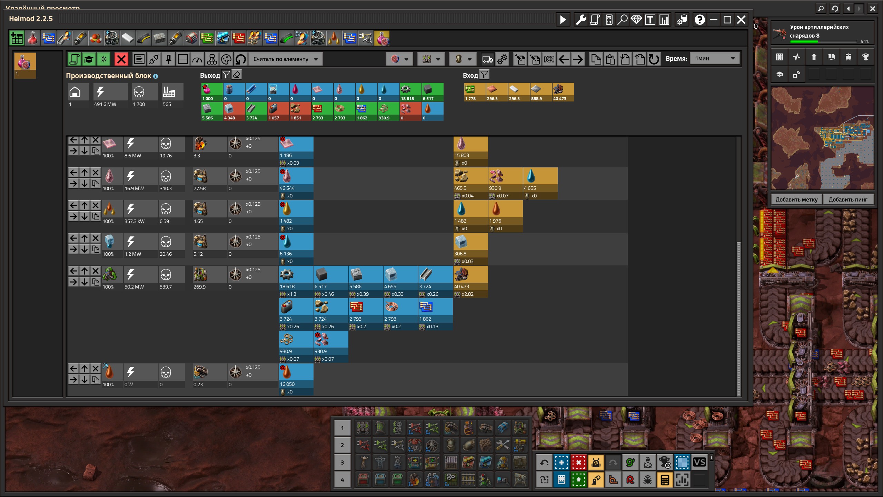Screen dimensions: 883x497
Task: Select hotbar row 3 selector
Action: click(x=342, y=462)
